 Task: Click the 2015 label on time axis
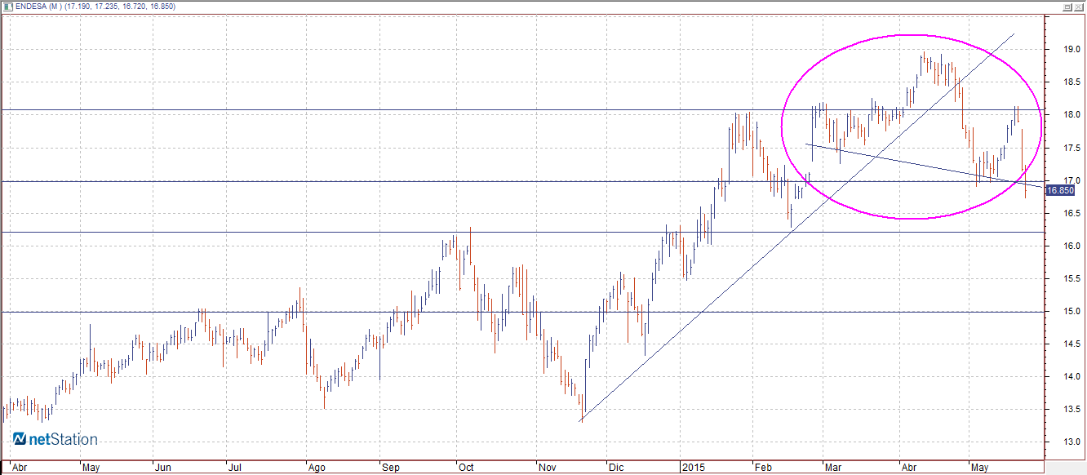coord(693,468)
